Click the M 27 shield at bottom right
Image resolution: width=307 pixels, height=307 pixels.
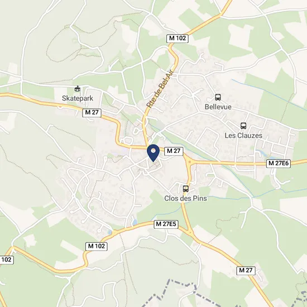246,270
